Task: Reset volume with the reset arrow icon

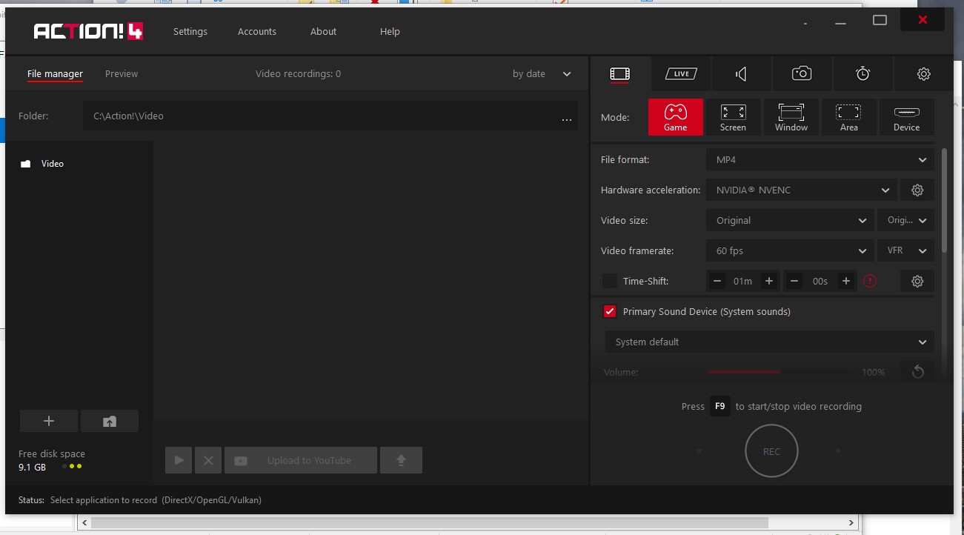Action: point(917,371)
